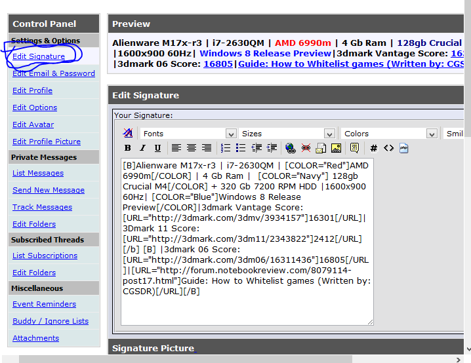Click the vertical scrollbar down arrow
471x363 pixels.
click(x=468, y=349)
